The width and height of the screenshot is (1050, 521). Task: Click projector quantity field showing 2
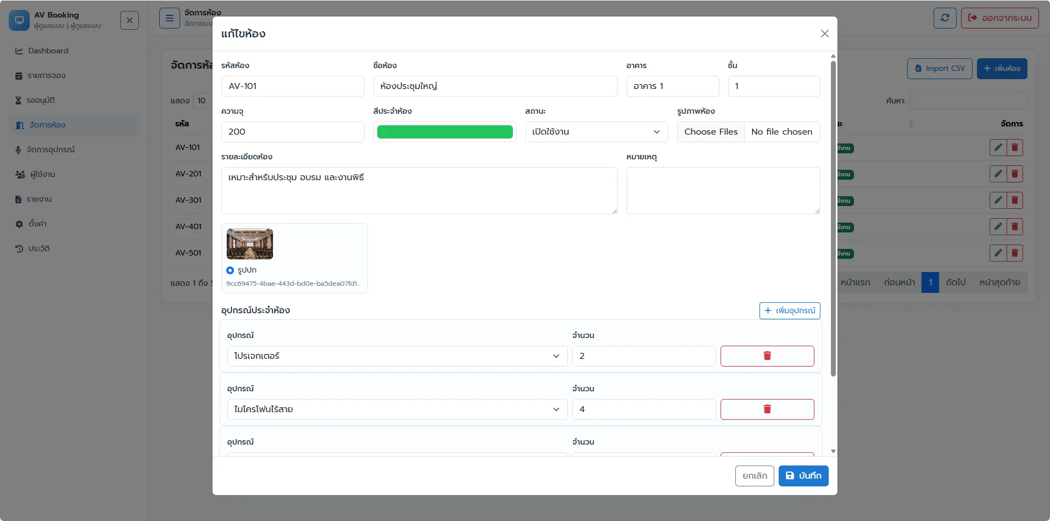[644, 356]
